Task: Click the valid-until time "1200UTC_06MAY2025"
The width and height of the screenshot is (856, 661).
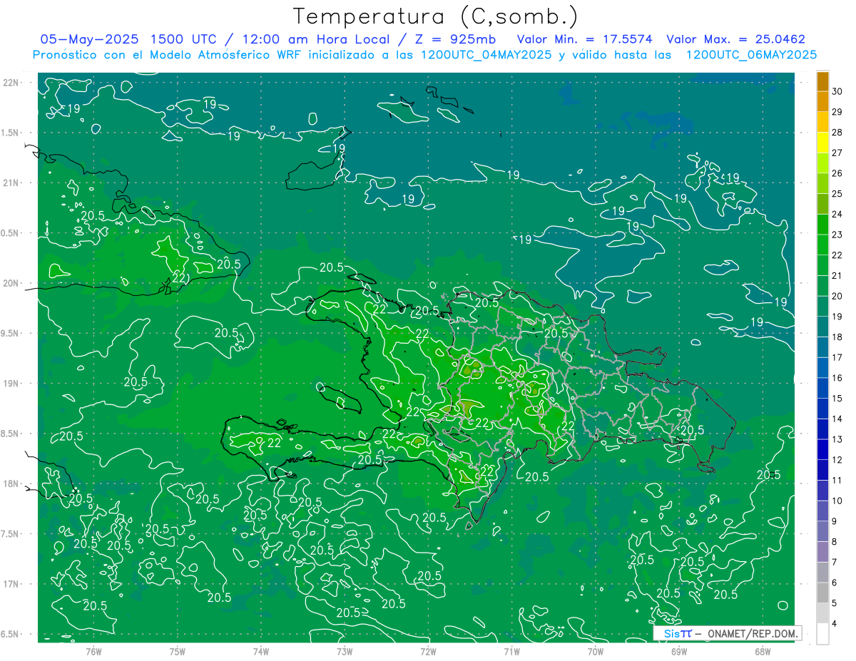Action: tap(751, 55)
